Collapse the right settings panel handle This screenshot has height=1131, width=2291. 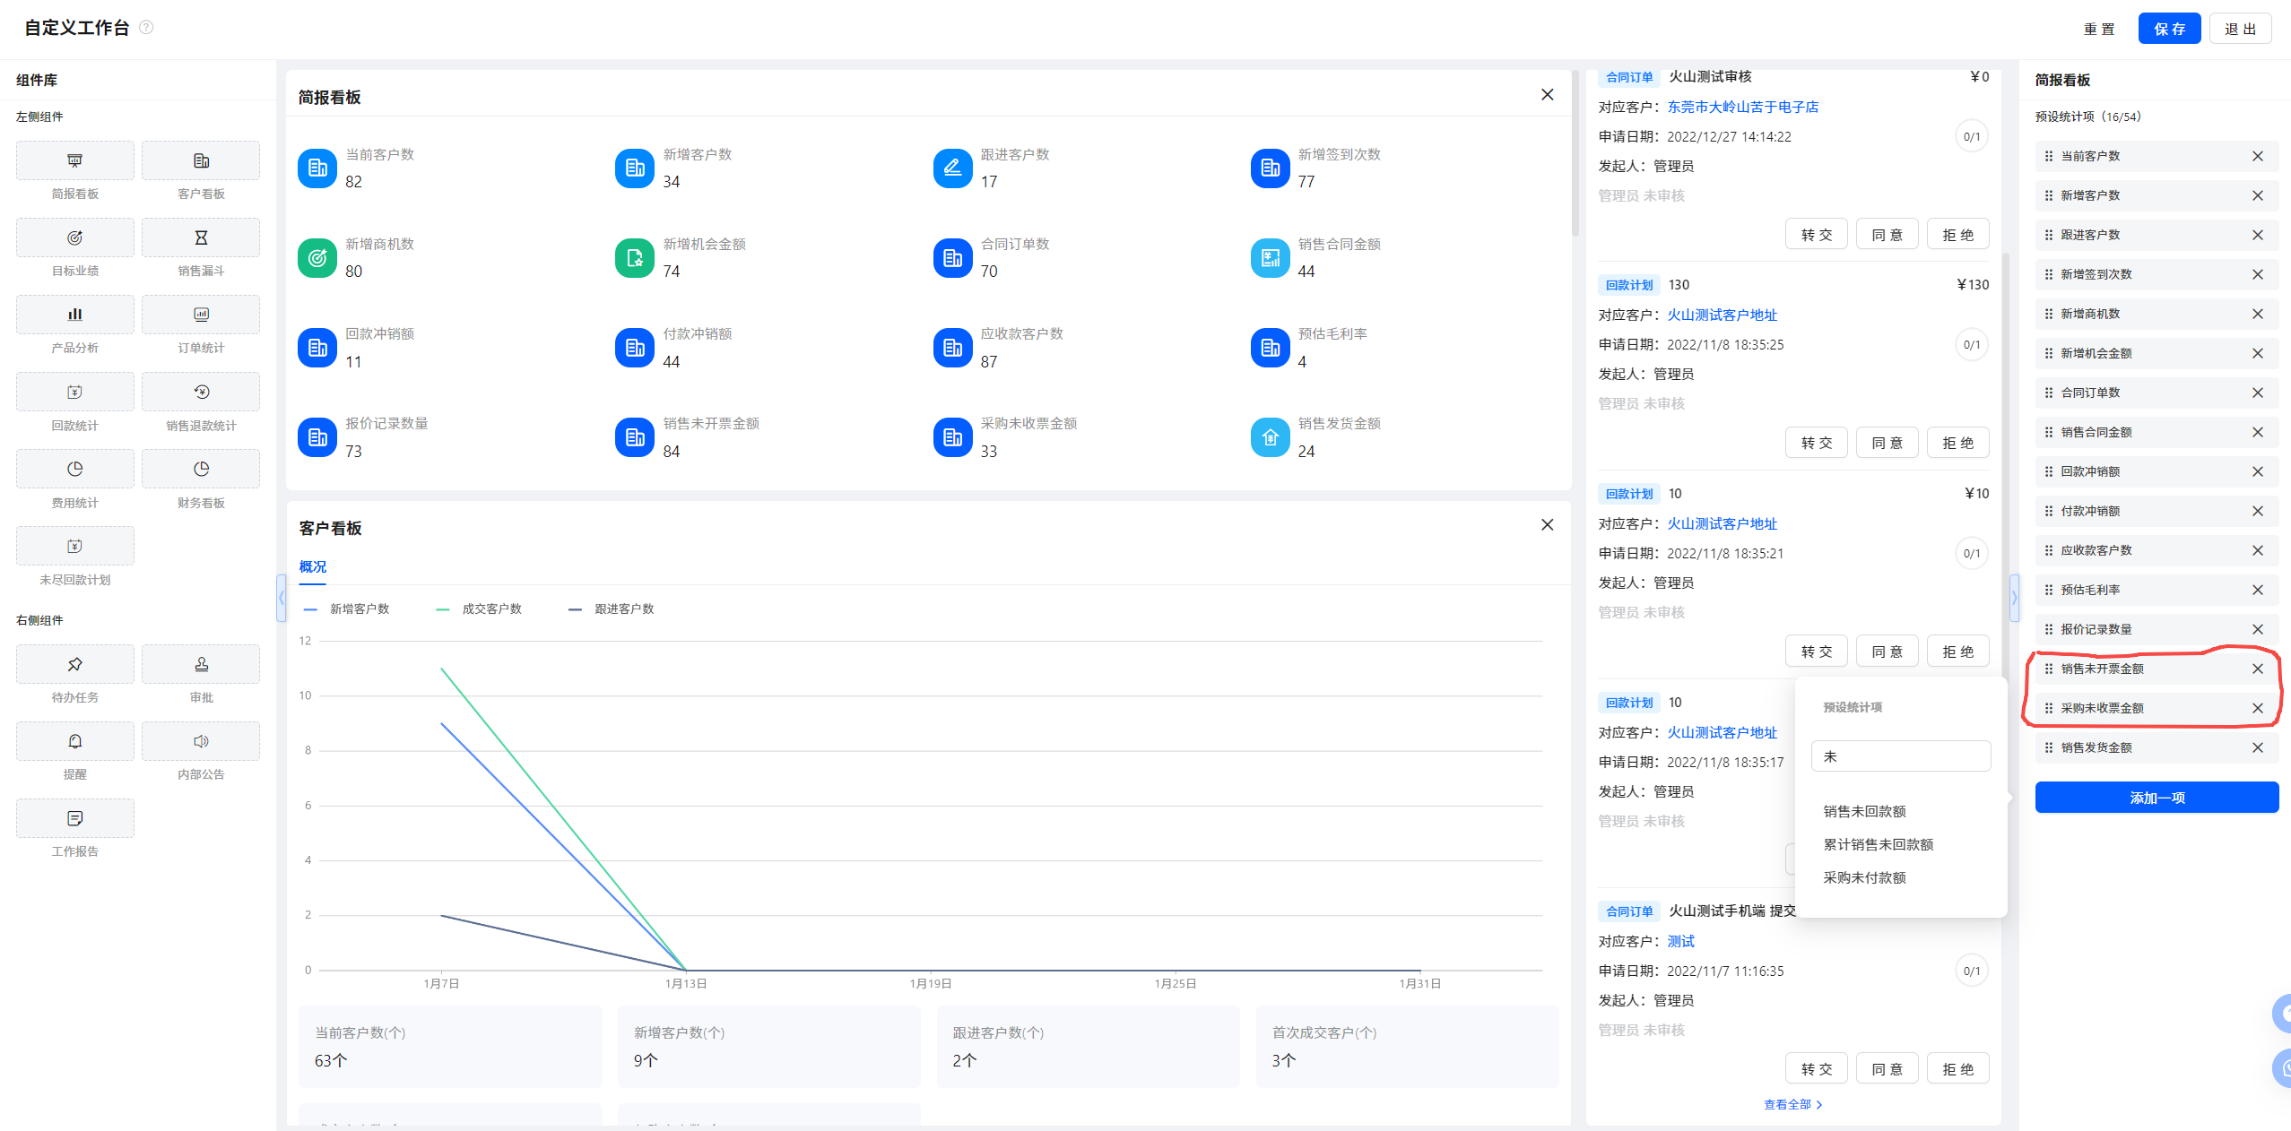pos(2014,598)
